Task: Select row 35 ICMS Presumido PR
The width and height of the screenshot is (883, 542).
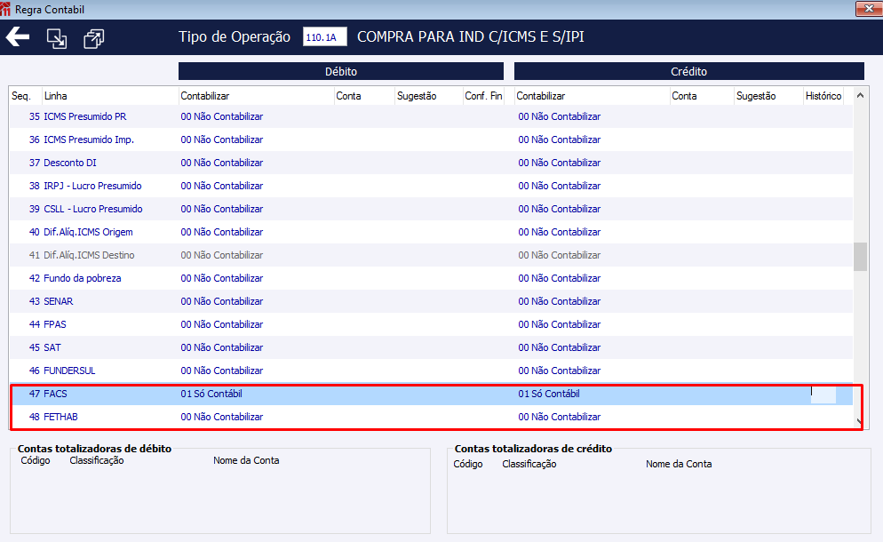Action: (x=431, y=116)
